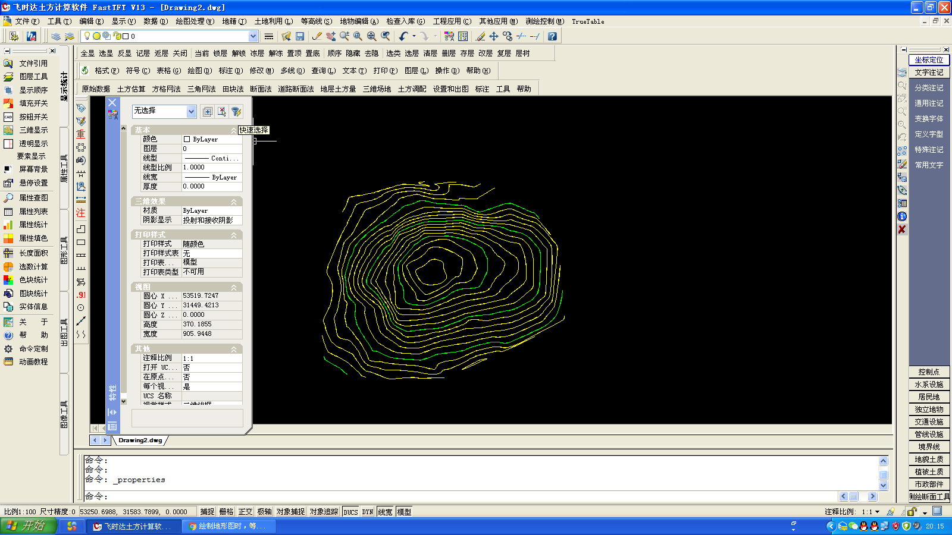
Task: Click the zoom extents magnifier with cross icon
Action: (x=372, y=36)
